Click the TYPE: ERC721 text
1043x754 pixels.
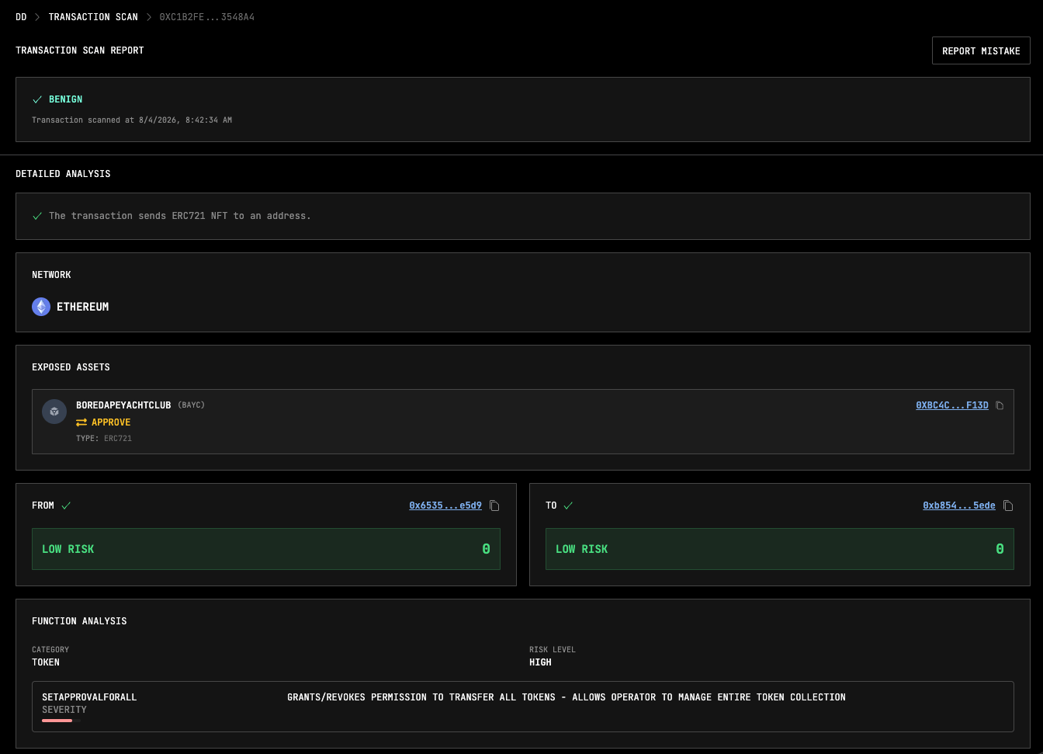(104, 439)
